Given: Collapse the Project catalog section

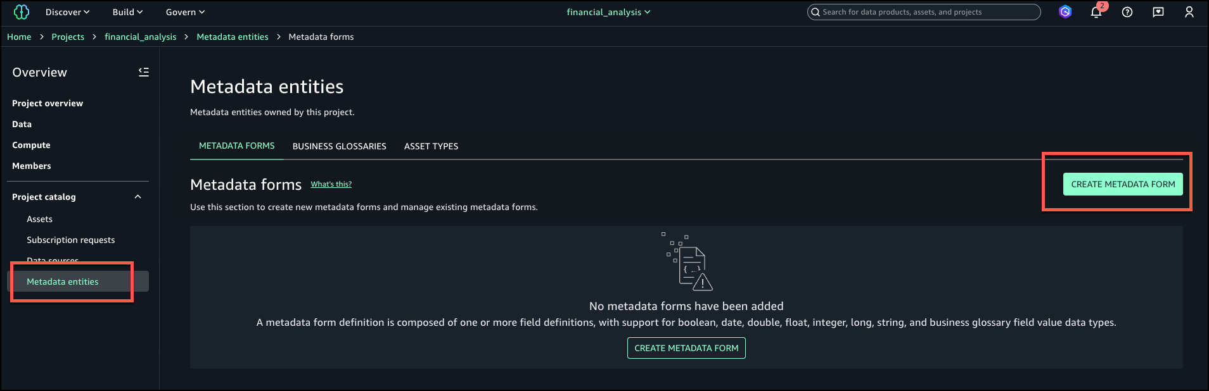Looking at the screenshot, I should click(138, 197).
